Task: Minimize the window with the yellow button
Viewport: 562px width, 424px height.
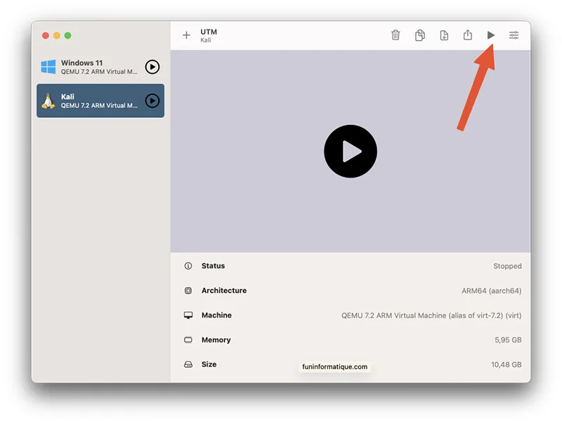Action: click(57, 36)
